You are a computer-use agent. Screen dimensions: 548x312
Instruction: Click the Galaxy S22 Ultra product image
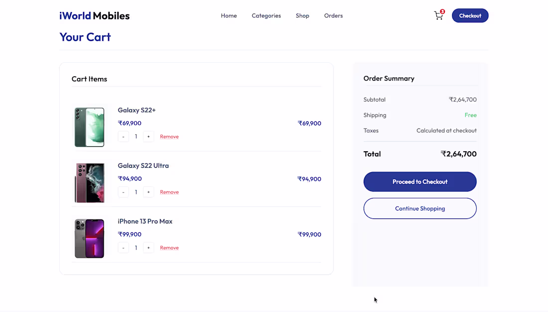90,183
